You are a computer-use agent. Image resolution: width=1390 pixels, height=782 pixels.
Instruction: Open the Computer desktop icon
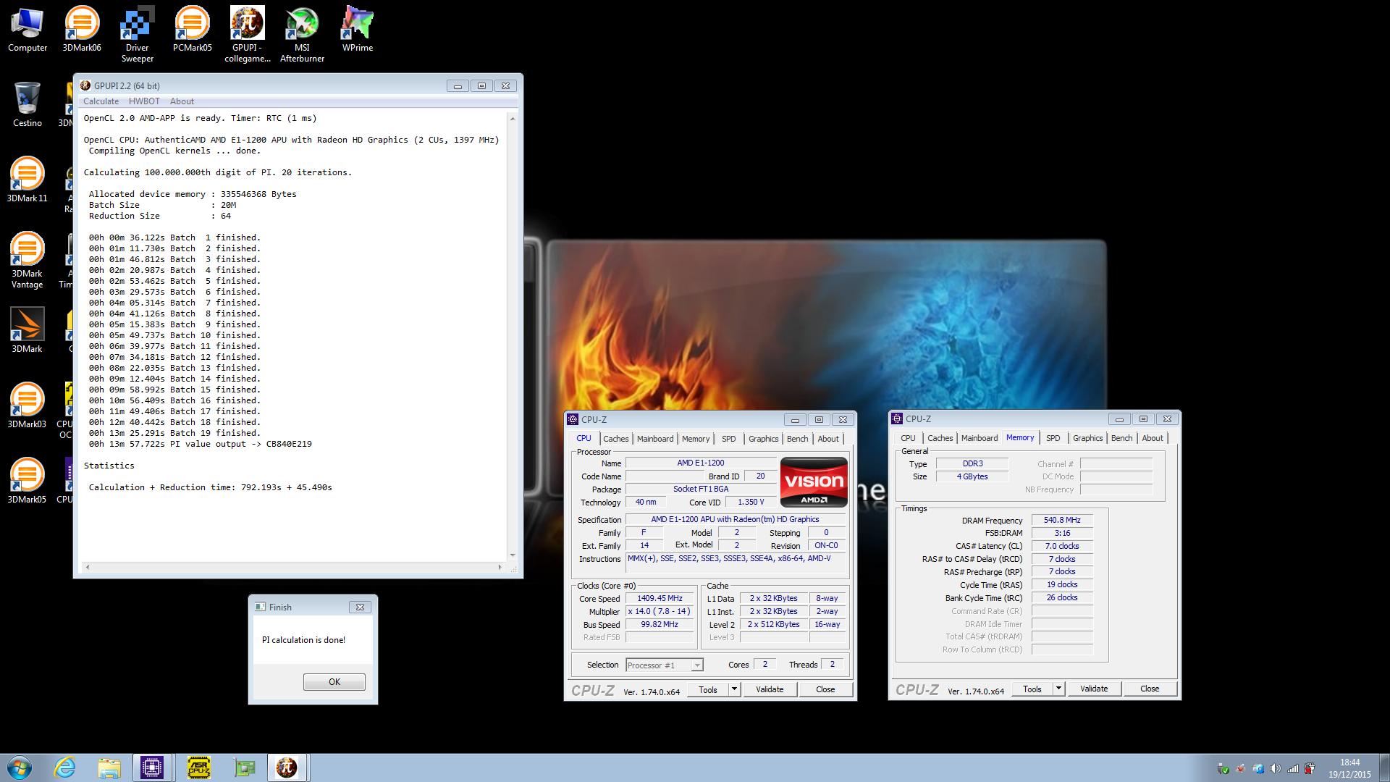tap(28, 30)
